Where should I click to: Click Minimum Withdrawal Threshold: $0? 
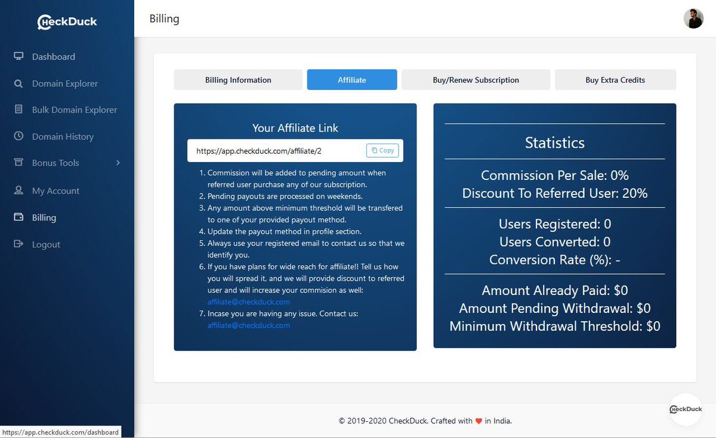tap(555, 326)
